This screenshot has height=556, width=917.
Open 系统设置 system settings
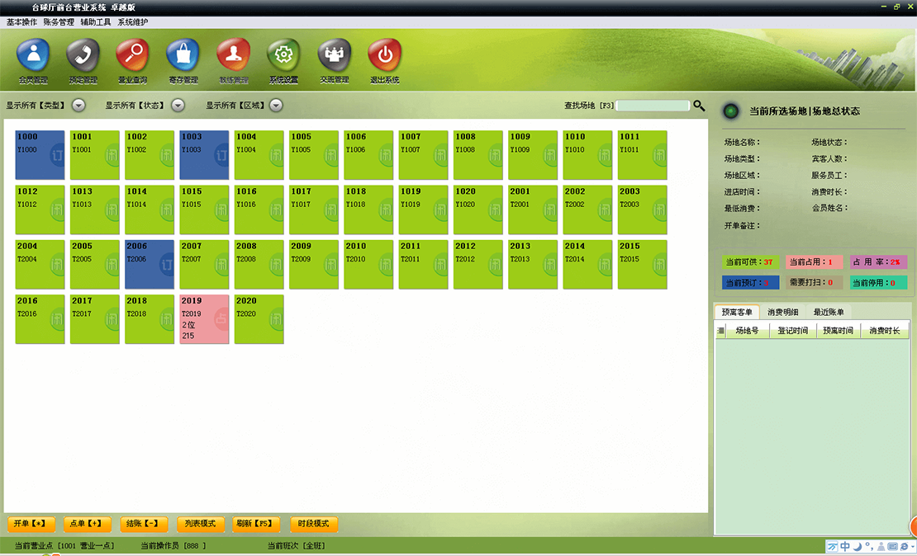point(283,61)
